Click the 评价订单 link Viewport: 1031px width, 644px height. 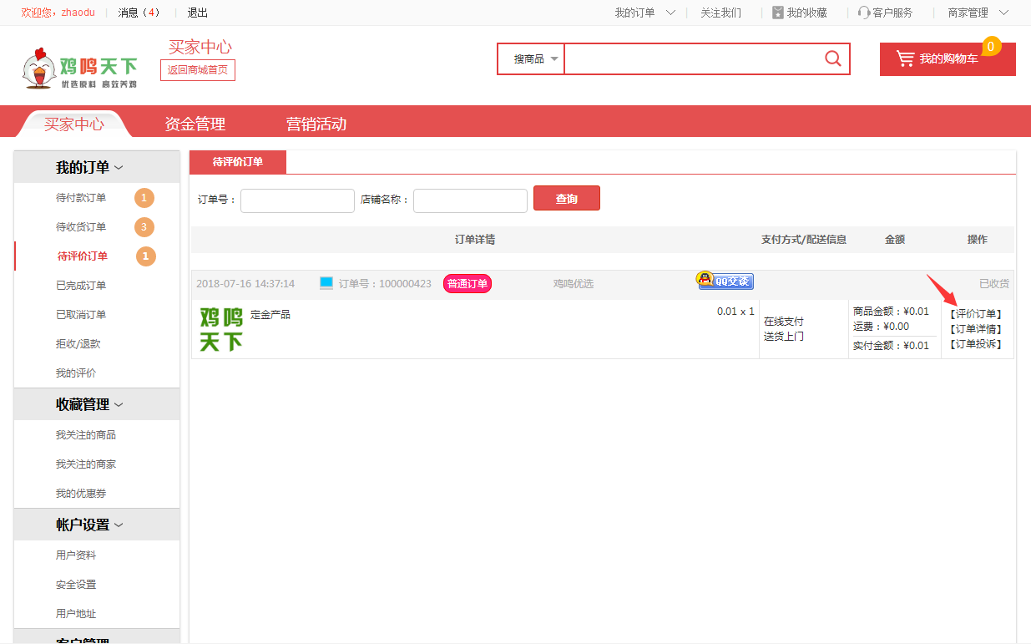[976, 314]
